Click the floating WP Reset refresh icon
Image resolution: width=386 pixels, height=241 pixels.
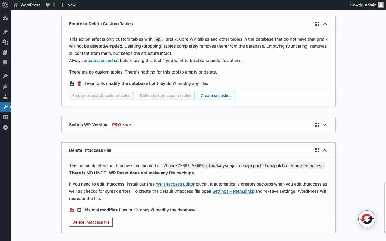point(367,219)
